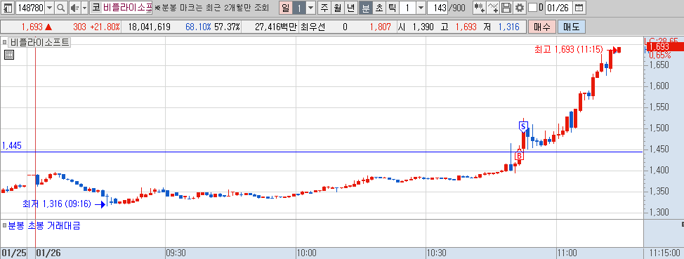Screen dimensions: 684x259
Task: Click the grid table icon below stock name
Action: point(9,55)
